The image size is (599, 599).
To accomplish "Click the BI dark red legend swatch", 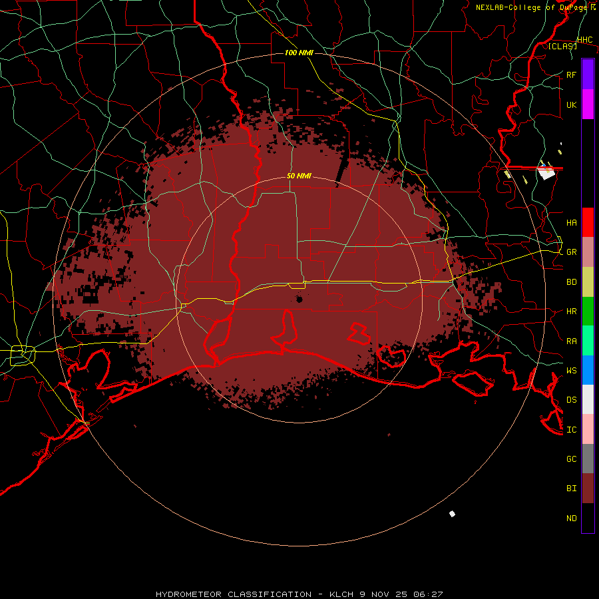I will point(588,489).
